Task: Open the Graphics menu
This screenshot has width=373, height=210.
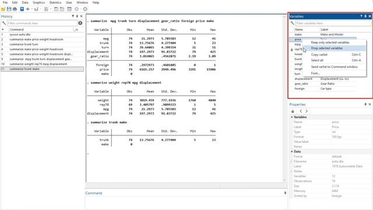Action: pyautogui.click(x=39, y=2)
